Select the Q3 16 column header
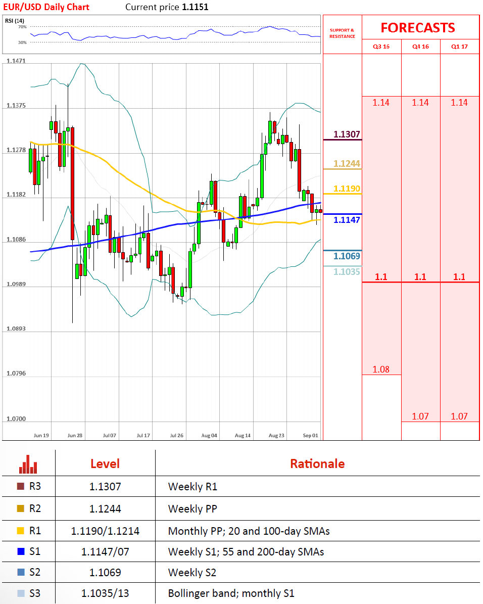The image size is (483, 604). tap(381, 47)
